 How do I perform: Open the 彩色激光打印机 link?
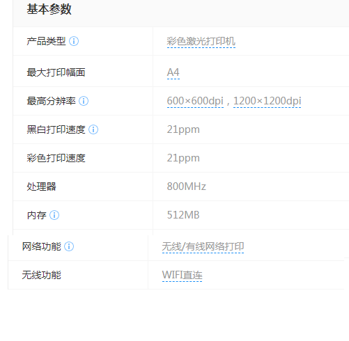pos(201,42)
